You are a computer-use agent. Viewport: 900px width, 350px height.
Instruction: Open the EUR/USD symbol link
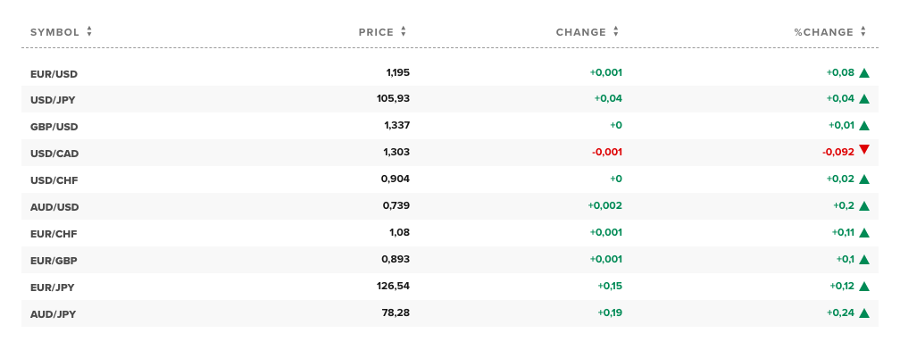click(x=54, y=74)
